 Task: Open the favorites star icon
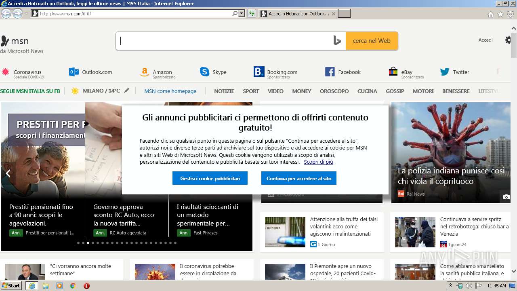coord(500,14)
